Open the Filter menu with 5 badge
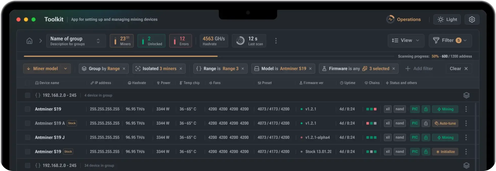Image resolution: width=496 pixels, height=171 pixels. (450, 40)
